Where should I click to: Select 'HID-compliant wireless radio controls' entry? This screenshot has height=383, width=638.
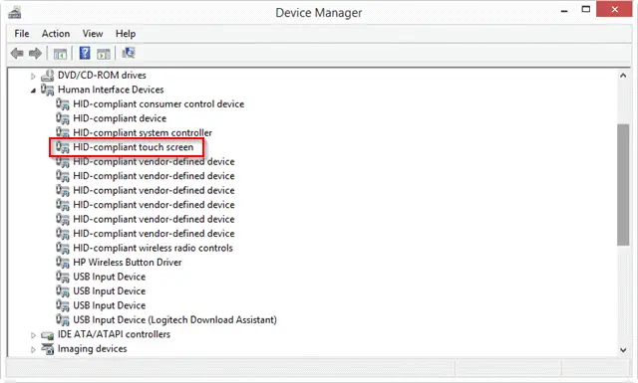pos(153,248)
